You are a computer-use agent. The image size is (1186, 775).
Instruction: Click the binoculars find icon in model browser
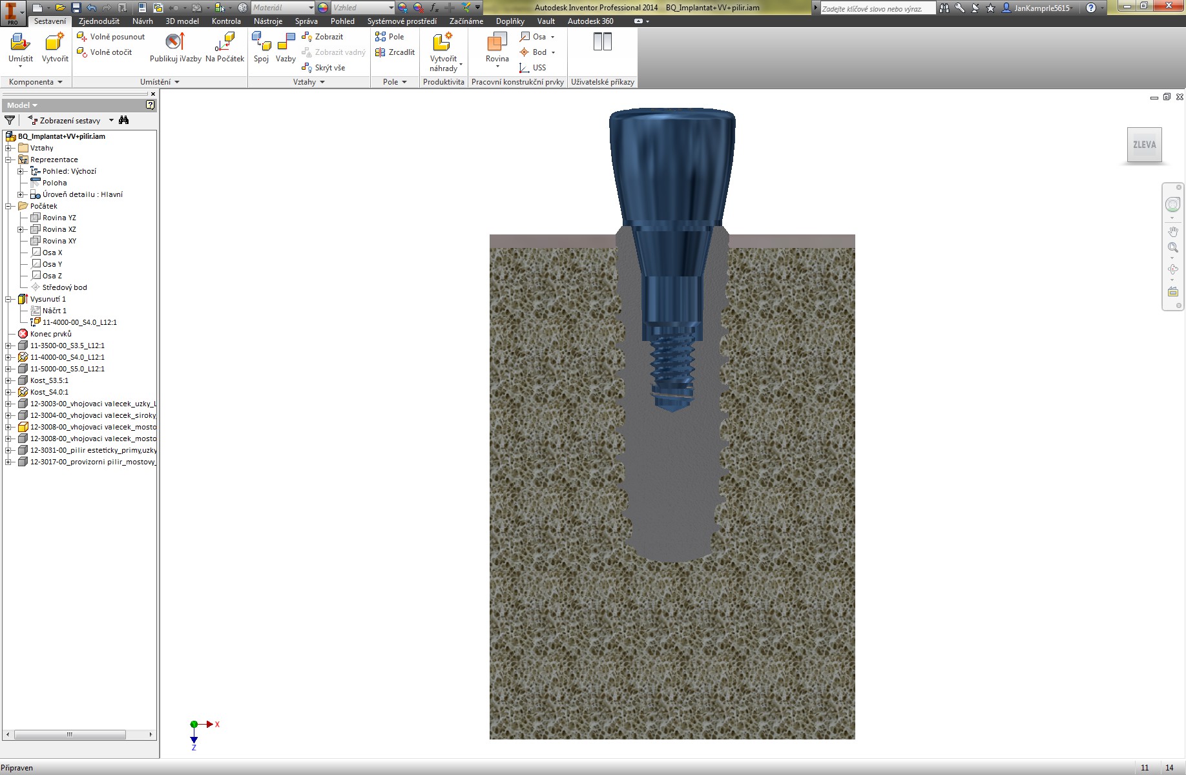(x=124, y=120)
